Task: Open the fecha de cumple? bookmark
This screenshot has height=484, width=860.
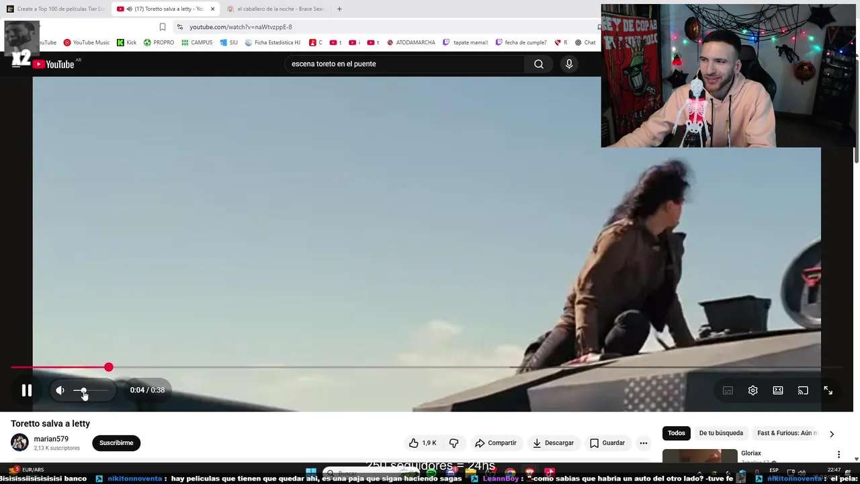Action: 521,42
